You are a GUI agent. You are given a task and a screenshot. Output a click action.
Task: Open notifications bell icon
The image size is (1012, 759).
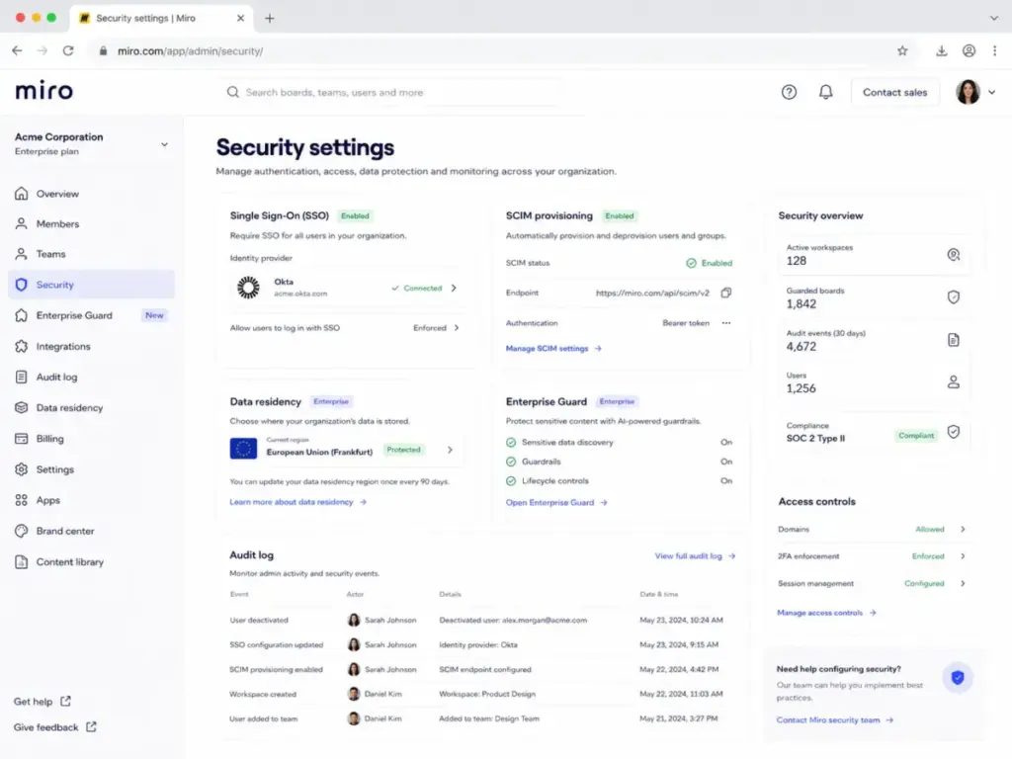[825, 92]
